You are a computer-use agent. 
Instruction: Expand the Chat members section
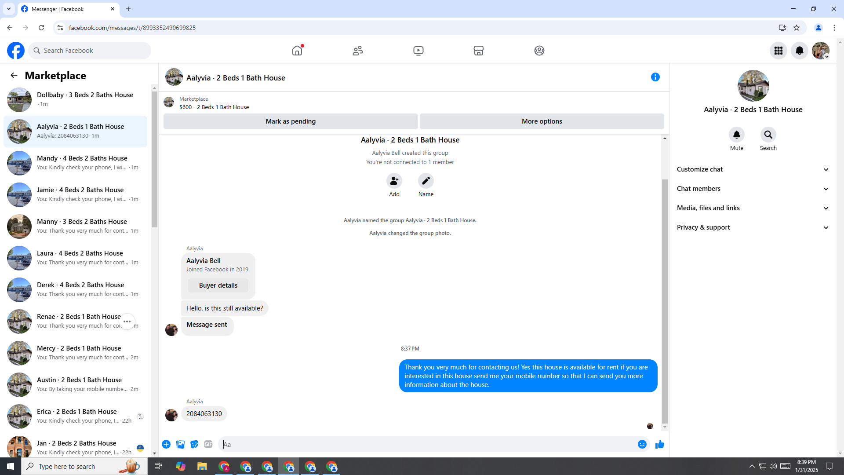click(x=753, y=189)
